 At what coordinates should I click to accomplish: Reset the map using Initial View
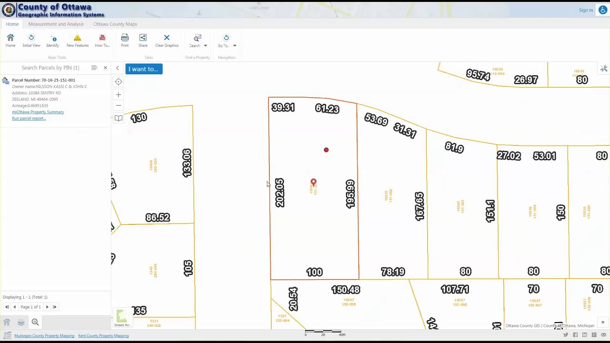pos(31,40)
